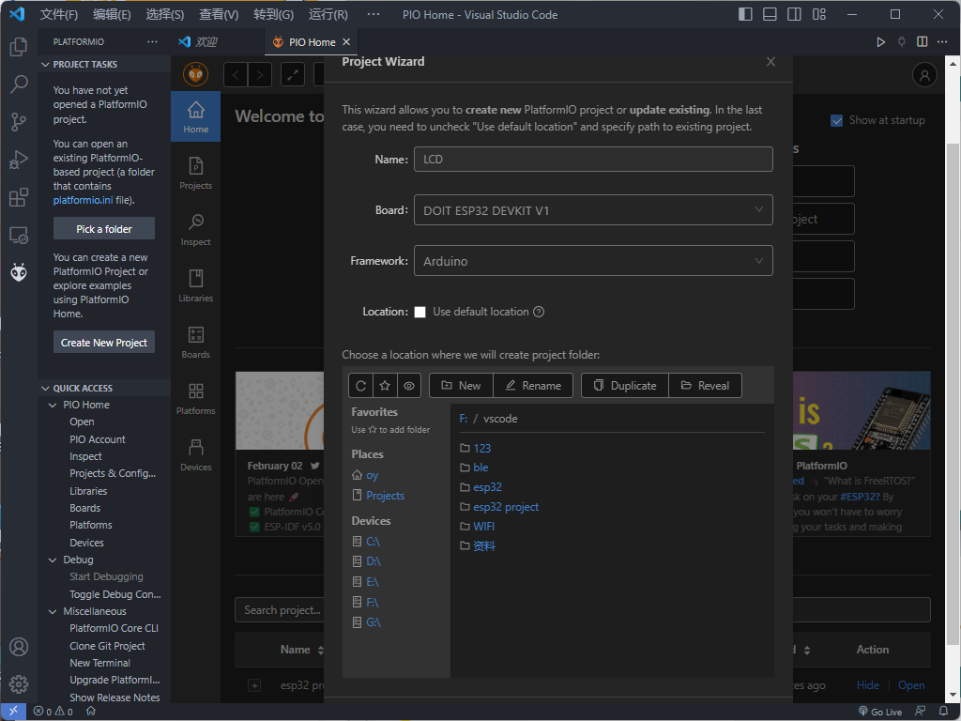Click the star favorite icon in file browser
This screenshot has height=721, width=961.
[385, 386]
